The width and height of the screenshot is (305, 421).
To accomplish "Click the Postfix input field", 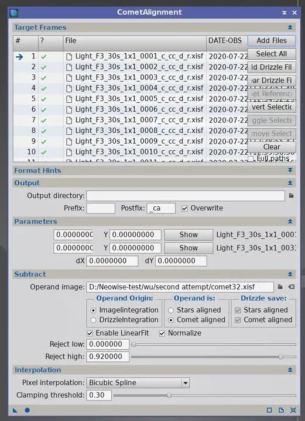I will pyautogui.click(x=161, y=208).
